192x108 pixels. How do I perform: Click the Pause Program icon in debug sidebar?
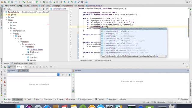pos(5,75)
